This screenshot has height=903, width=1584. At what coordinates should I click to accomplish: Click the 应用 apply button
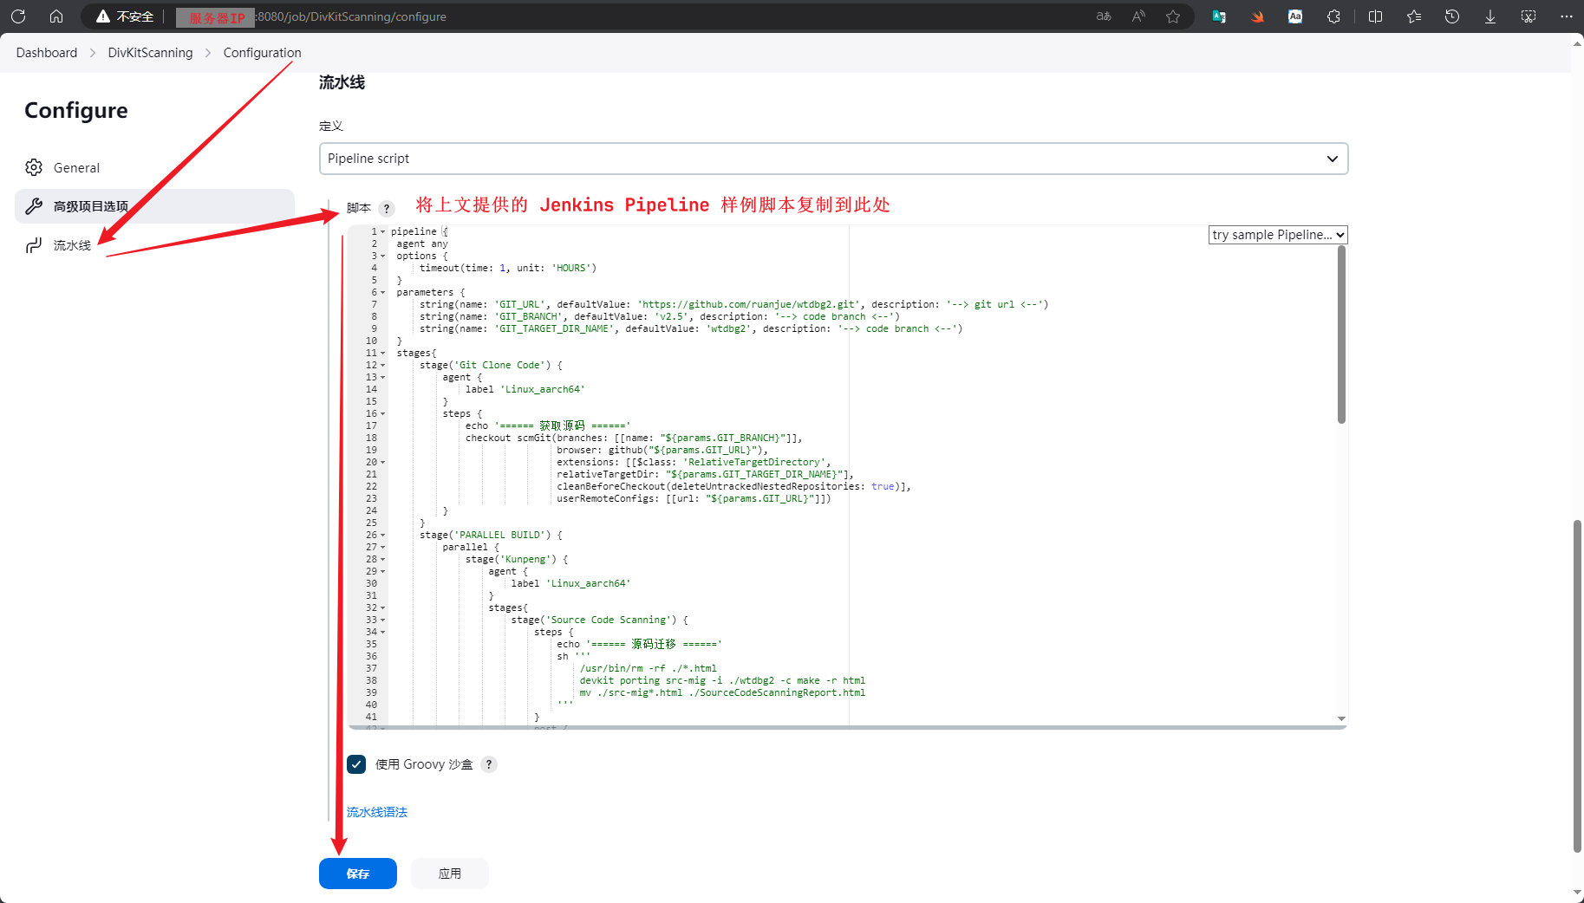pos(450,874)
